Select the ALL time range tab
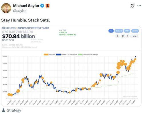143x113 pixels. (111, 31)
